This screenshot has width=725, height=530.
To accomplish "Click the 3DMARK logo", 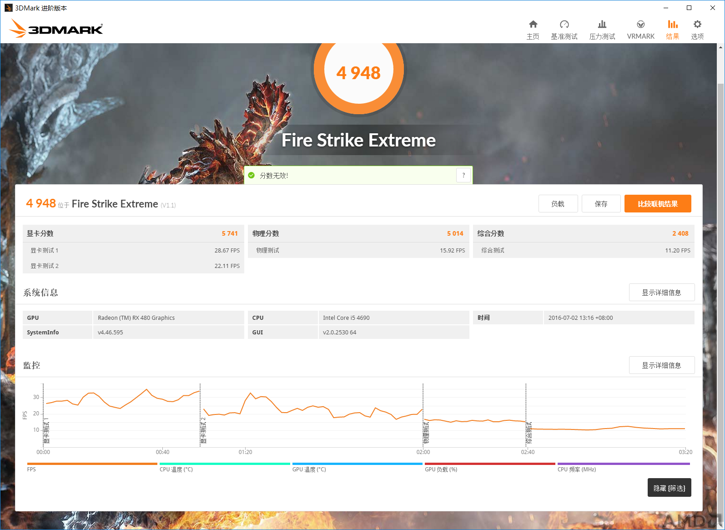I will 56,29.
